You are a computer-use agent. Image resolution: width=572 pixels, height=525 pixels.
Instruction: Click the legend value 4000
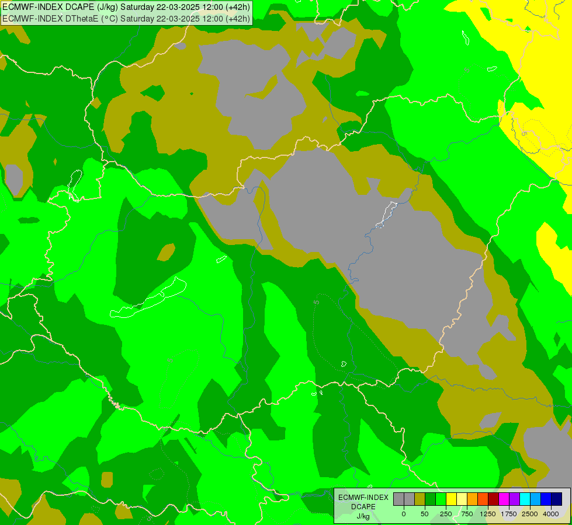pos(551,514)
